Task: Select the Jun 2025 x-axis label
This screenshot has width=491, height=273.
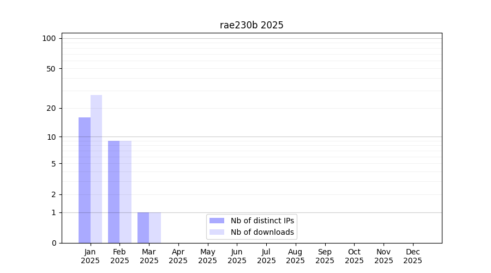Action: click(237, 256)
